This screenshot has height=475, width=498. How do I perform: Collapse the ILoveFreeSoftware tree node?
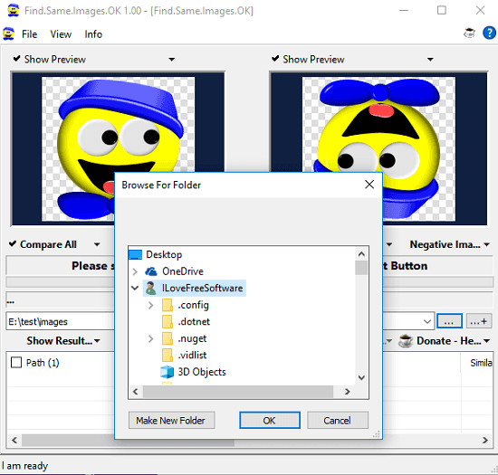(135, 288)
